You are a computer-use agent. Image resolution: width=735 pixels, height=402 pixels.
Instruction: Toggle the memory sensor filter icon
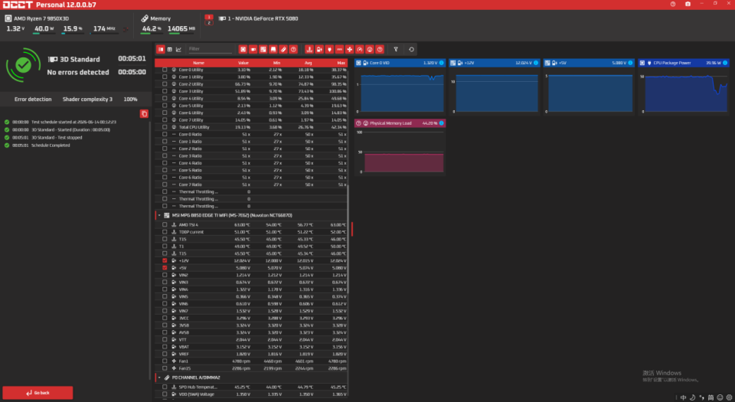click(x=283, y=49)
